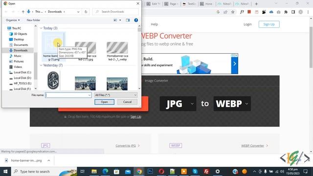Switch to the Home browser tab
The width and height of the screenshot is (313, 176).
[x=206, y=4]
